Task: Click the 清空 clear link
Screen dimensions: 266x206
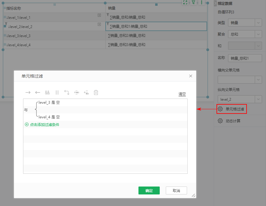Action: [x=182, y=94]
